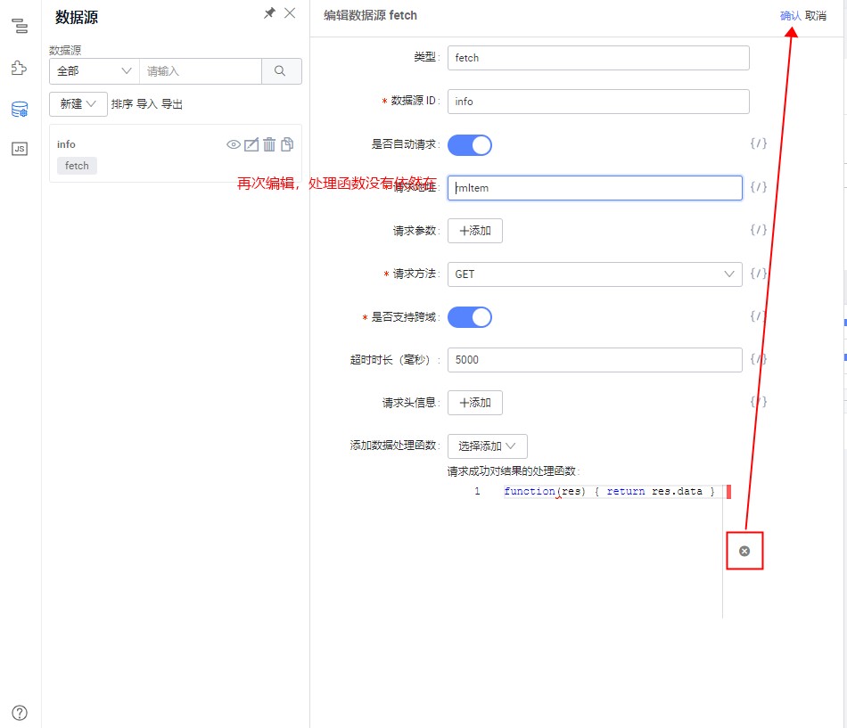Add a request parameter with +添加
847x728 pixels.
click(x=475, y=231)
